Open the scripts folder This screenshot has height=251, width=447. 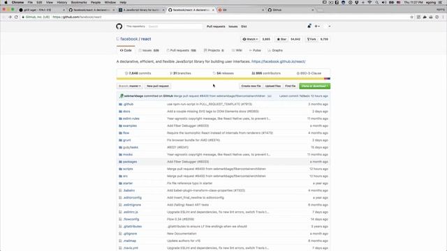128,169
